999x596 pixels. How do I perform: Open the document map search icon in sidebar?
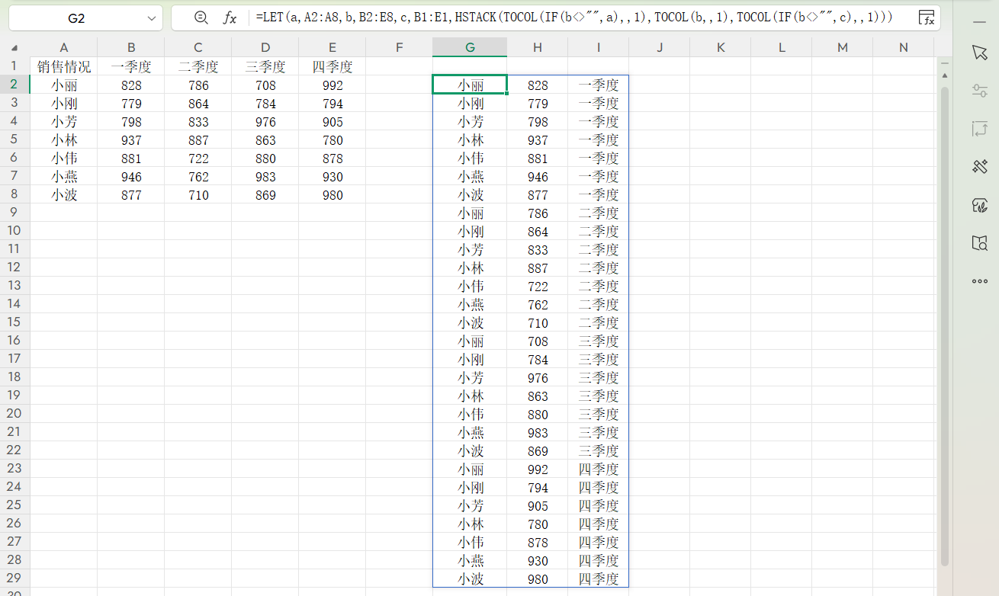(x=980, y=243)
